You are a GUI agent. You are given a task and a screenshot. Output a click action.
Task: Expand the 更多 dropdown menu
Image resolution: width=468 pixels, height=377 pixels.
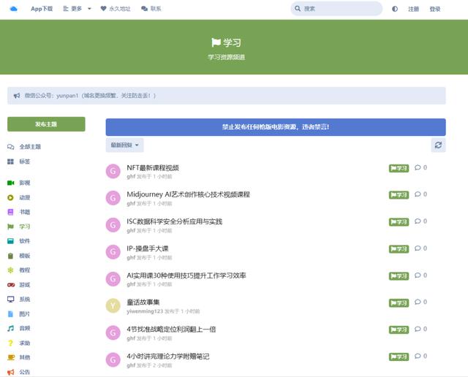tap(77, 9)
